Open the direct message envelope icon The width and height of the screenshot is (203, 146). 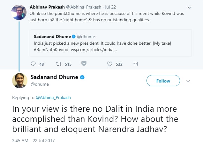pyautogui.click(x=135, y=64)
